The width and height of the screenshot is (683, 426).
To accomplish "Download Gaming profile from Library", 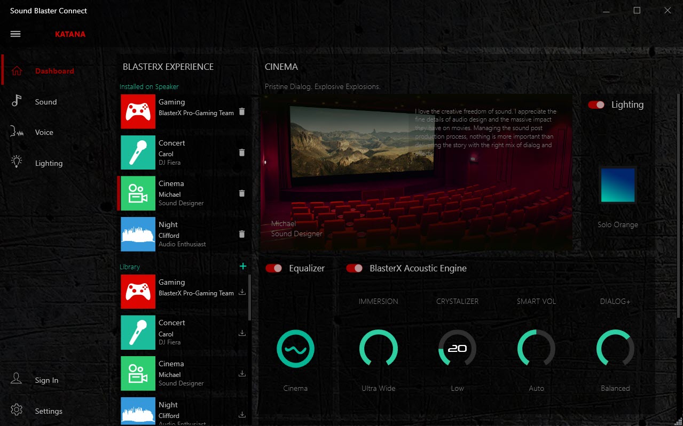I will (x=242, y=292).
